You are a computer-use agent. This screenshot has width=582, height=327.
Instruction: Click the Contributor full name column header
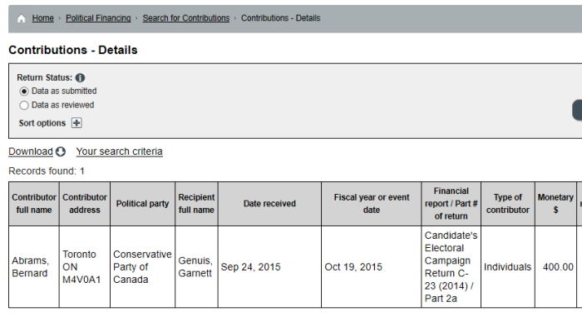(34, 204)
